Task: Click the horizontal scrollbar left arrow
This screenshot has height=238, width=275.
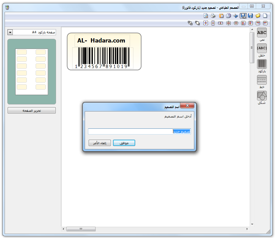Action: [63, 229]
